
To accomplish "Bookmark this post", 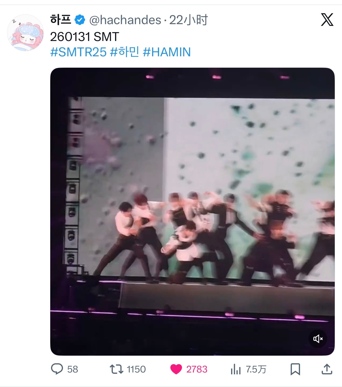I will (295, 369).
